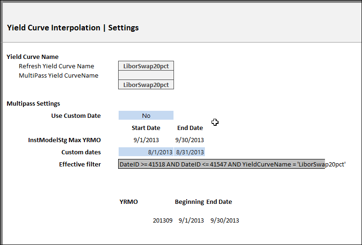Select the End Date header above 9/30/2013
The width and height of the screenshot is (362, 245).
pos(190,128)
